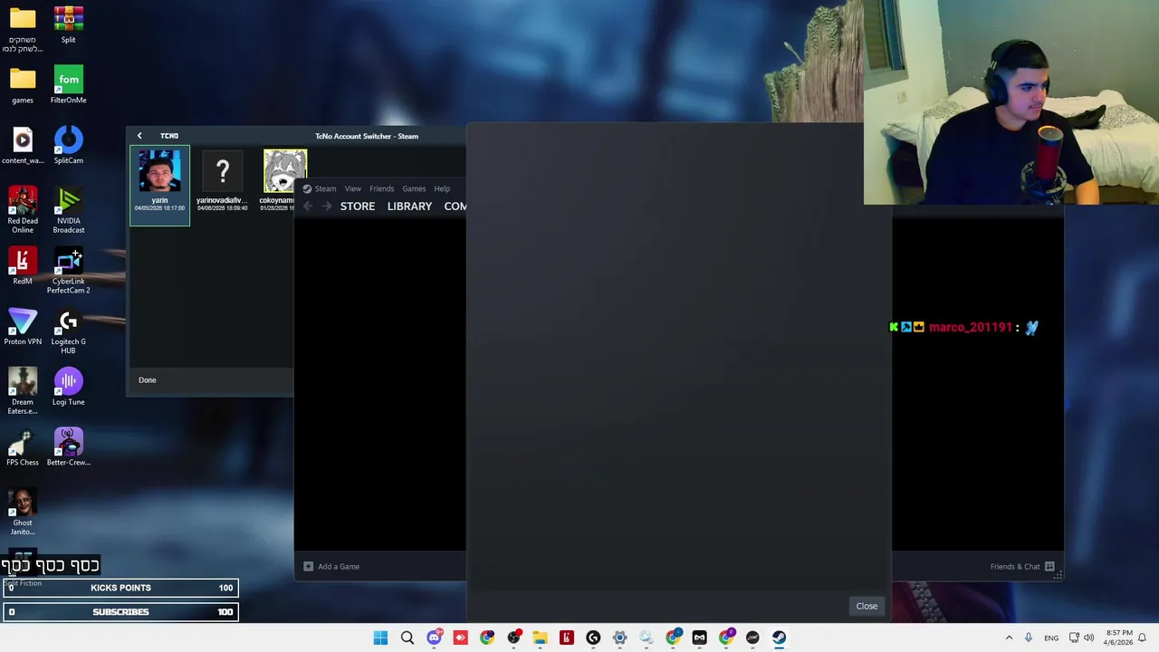This screenshot has width=1159, height=652.
Task: Go back using TcNo switcher's back arrow
Action: pos(139,136)
